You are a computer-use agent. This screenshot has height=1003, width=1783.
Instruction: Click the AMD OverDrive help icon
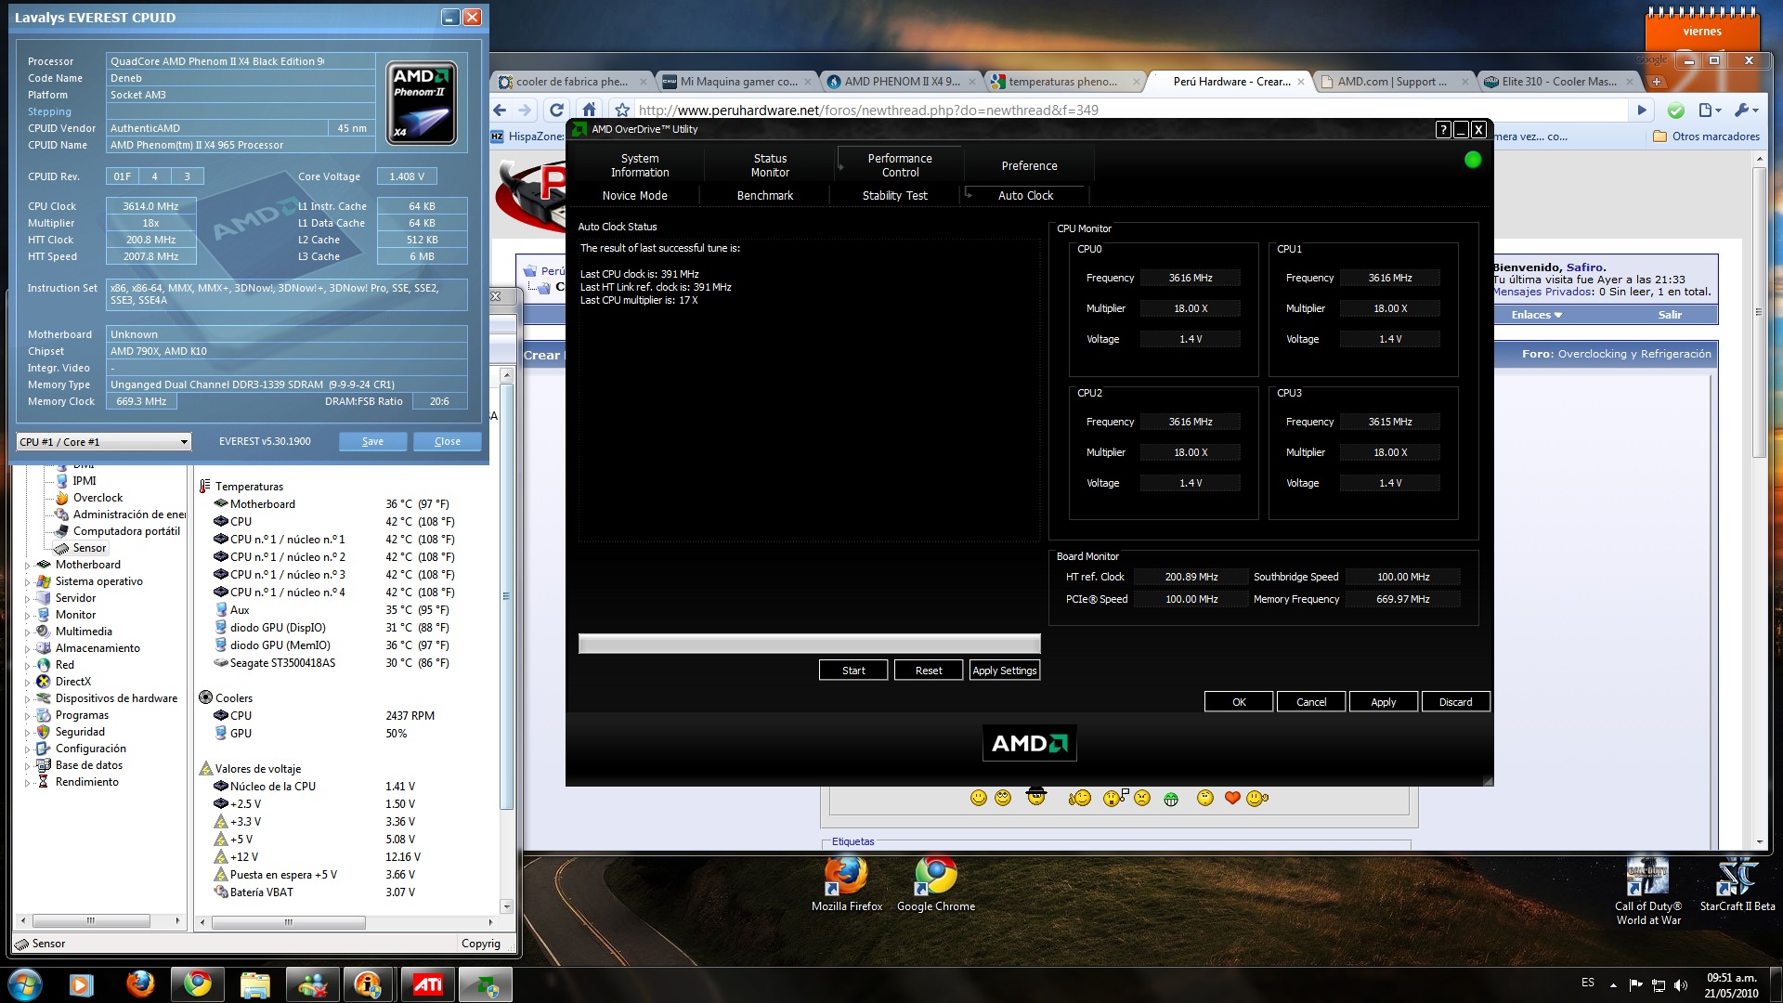pos(1442,130)
